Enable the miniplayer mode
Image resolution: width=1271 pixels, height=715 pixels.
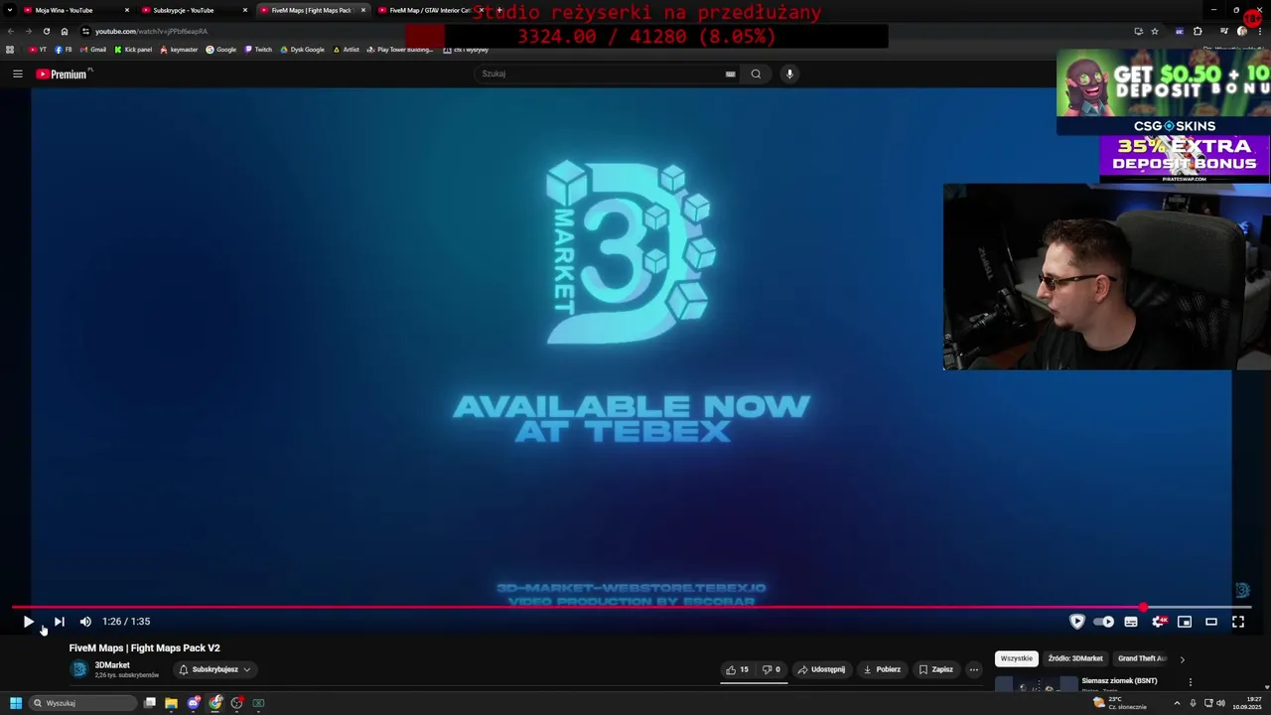pos(1185,622)
